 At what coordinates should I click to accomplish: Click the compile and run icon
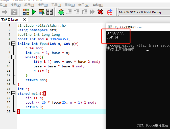[x=42, y=12]
